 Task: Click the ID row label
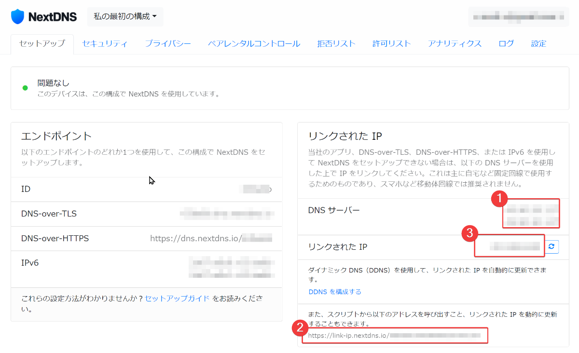[x=26, y=189]
